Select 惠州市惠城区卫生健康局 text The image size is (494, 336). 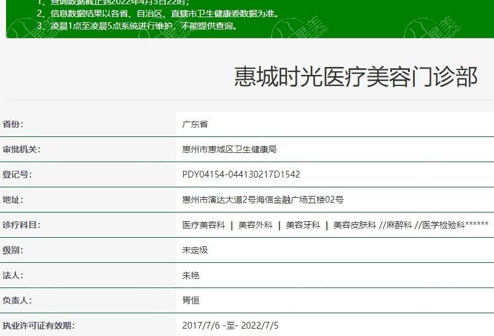click(229, 149)
